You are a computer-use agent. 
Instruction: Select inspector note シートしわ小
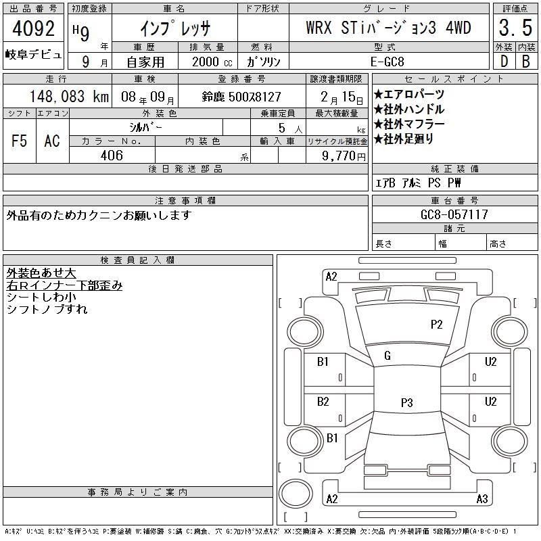(41, 297)
